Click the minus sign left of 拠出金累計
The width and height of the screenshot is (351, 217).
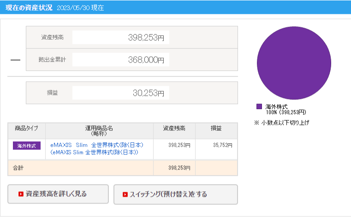pyautogui.click(x=15, y=60)
